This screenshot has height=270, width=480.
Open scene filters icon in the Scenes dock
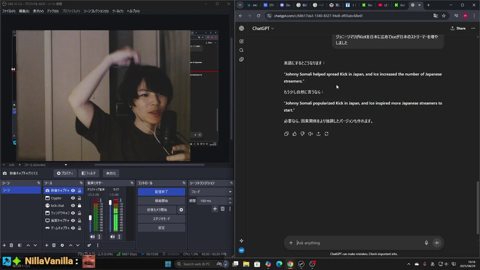(19, 245)
